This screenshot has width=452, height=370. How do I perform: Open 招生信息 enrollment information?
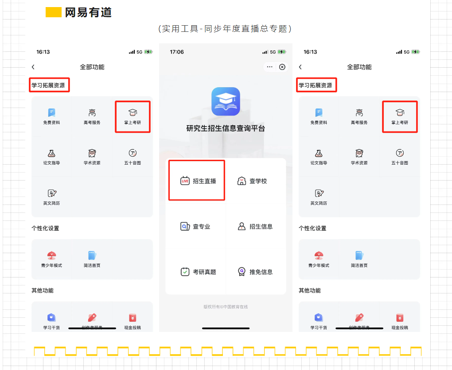pyautogui.click(x=255, y=227)
